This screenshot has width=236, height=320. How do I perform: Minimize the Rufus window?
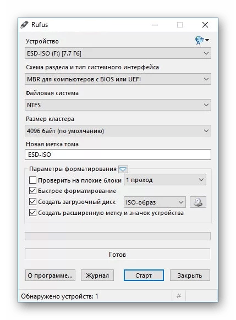pyautogui.click(x=155, y=25)
